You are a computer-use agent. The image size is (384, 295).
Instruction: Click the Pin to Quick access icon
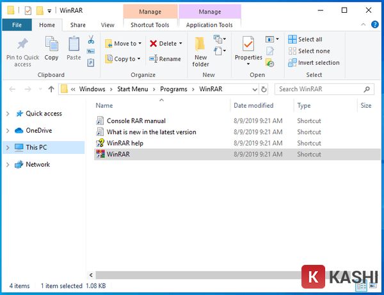pos(22,44)
